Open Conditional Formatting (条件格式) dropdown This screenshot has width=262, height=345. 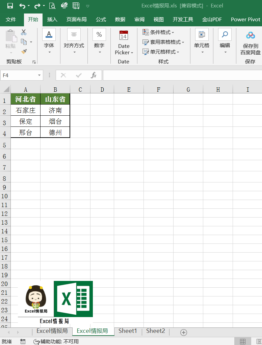tap(158, 32)
